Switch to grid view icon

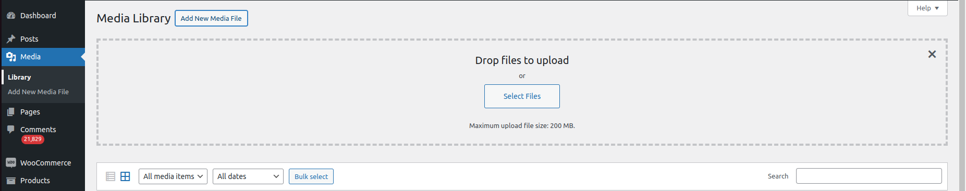pos(125,176)
